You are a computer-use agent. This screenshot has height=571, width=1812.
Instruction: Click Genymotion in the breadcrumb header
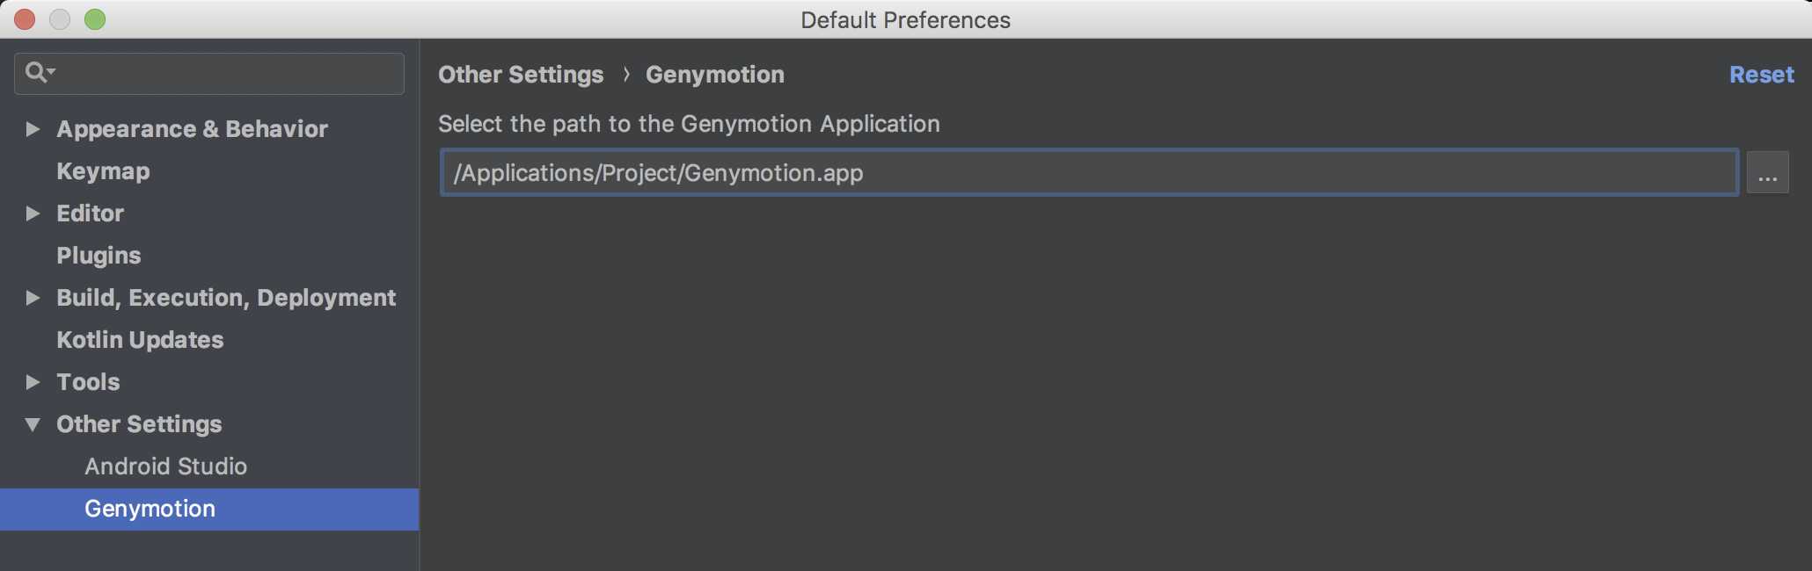[715, 75]
